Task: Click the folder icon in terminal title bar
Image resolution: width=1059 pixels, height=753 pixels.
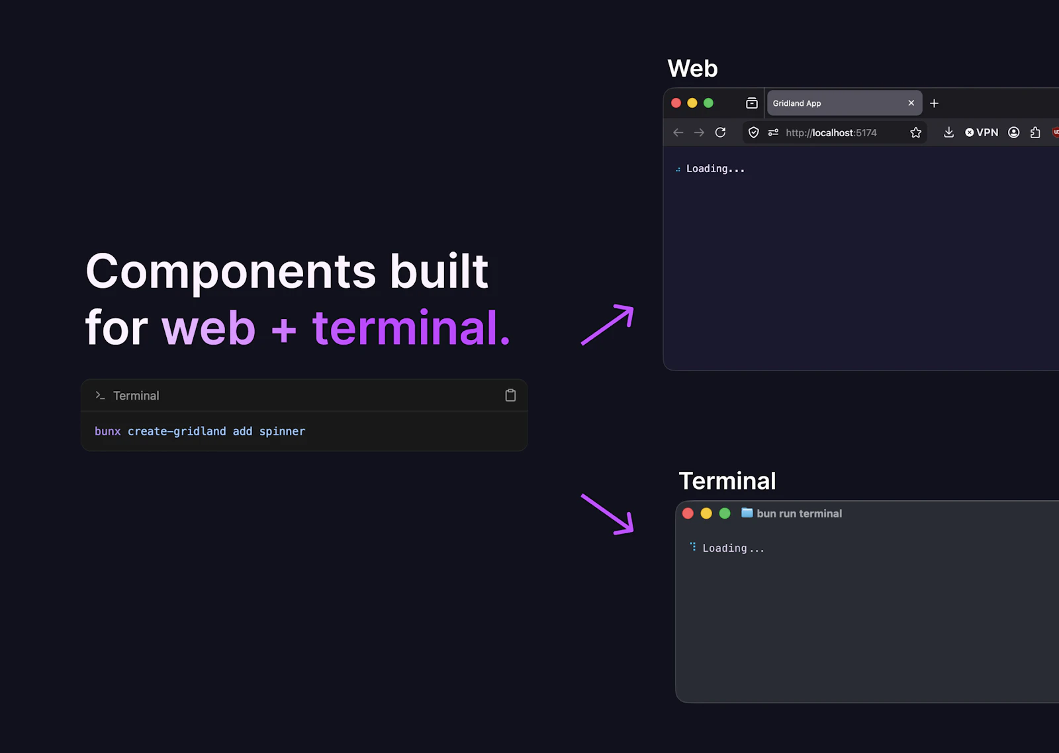Action: (x=747, y=513)
